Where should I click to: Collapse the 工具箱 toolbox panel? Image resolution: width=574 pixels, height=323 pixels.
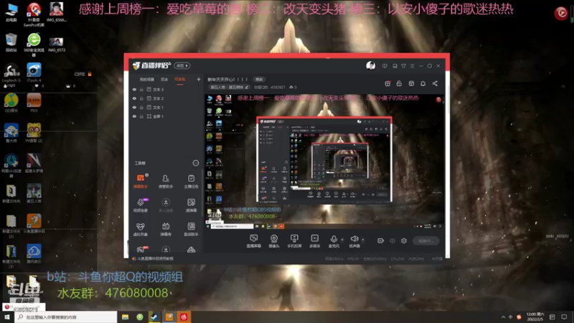pos(195,163)
